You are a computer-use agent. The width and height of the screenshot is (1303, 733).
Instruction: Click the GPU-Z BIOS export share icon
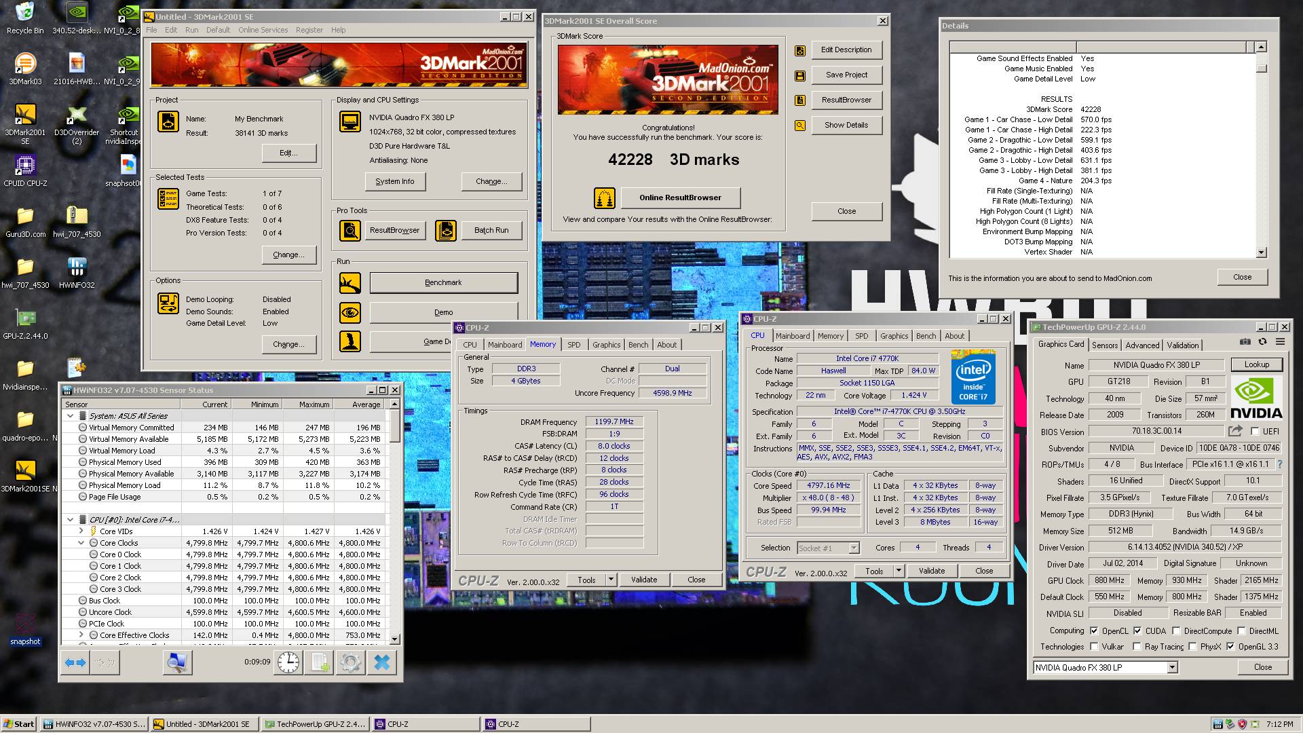1235,431
